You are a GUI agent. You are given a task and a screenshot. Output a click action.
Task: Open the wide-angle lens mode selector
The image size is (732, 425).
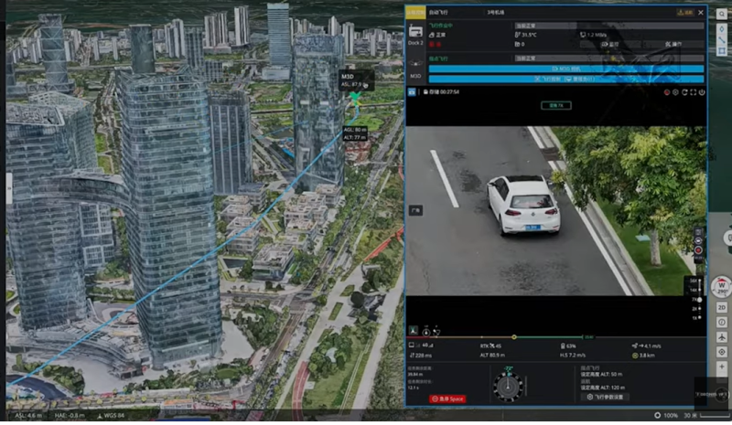click(x=414, y=209)
